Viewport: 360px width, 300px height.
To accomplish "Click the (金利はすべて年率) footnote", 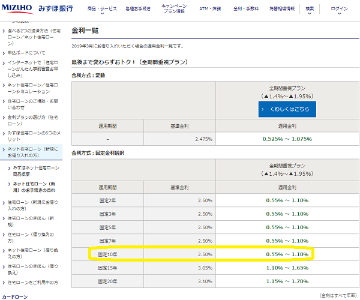I will point(339,296).
